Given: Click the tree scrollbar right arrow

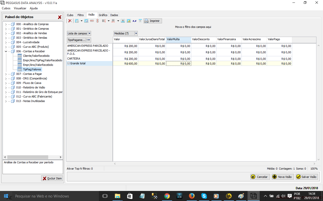Looking at the screenshot, I should [60, 157].
